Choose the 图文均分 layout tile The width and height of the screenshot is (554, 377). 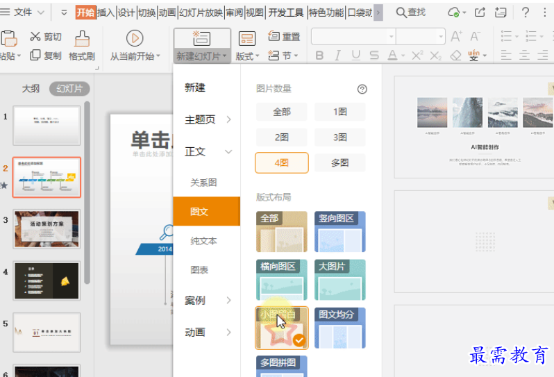340,328
